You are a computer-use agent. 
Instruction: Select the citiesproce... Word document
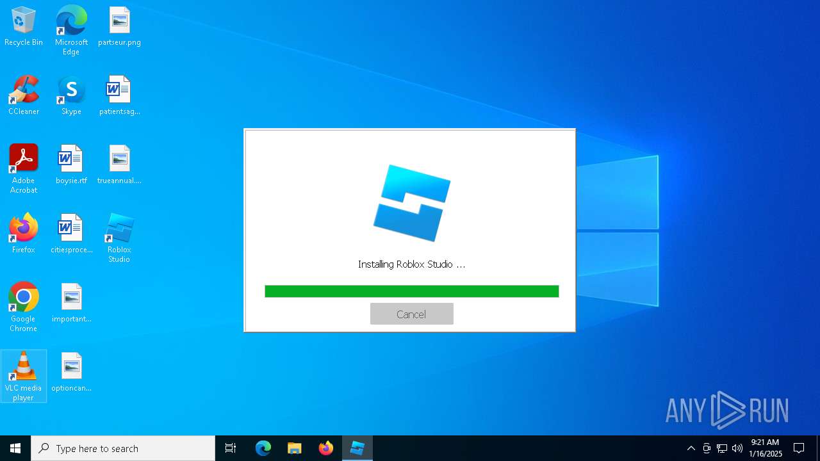point(71,234)
